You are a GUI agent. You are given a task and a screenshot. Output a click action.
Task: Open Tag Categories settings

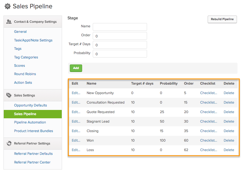tap(26, 57)
